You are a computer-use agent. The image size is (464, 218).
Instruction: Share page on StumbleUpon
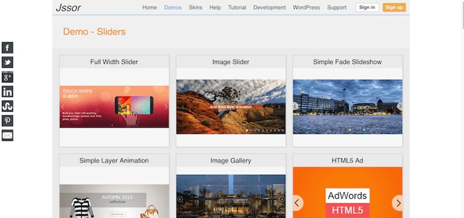(8, 106)
